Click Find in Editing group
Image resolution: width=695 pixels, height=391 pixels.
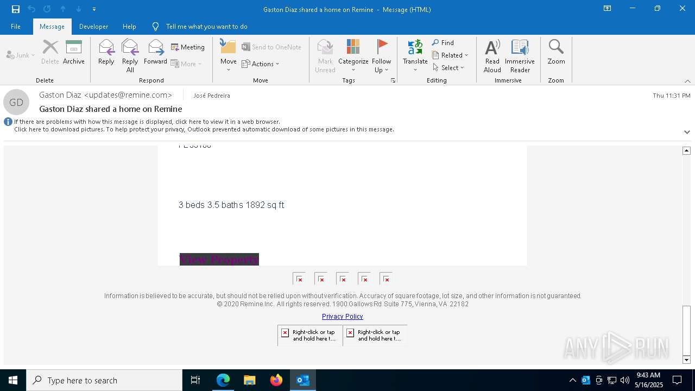pos(443,42)
